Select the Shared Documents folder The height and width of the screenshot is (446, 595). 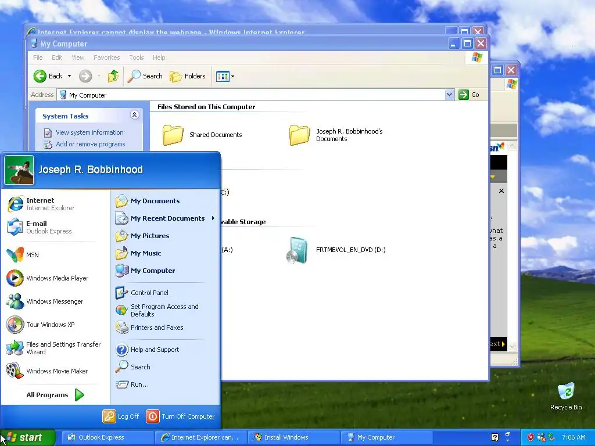pyautogui.click(x=202, y=135)
